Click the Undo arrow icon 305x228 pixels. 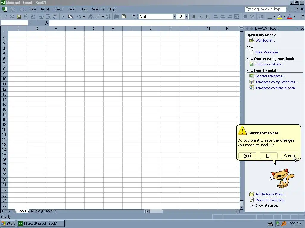click(x=79, y=17)
